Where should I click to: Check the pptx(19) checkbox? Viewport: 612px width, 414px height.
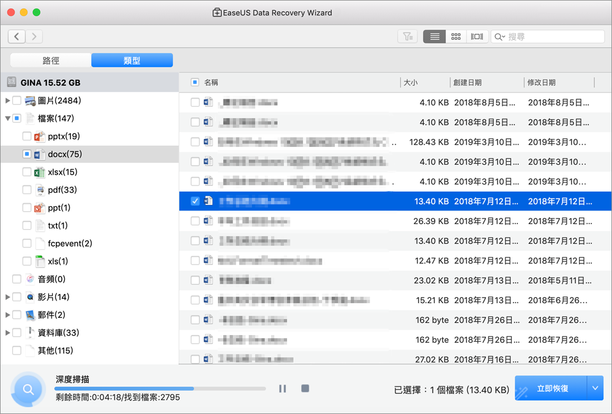point(28,136)
